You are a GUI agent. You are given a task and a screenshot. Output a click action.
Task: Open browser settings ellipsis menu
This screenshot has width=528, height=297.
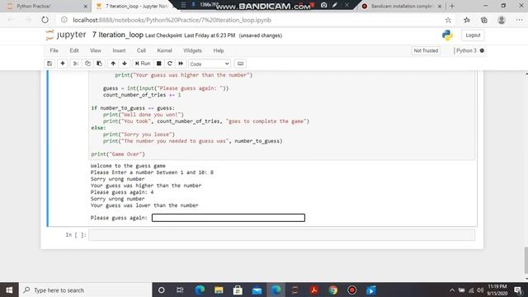coord(519,20)
